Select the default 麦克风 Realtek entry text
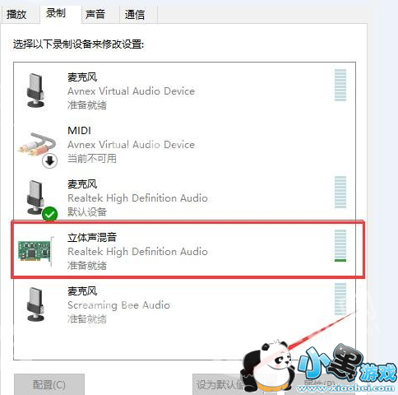The image size is (398, 395). 137,197
